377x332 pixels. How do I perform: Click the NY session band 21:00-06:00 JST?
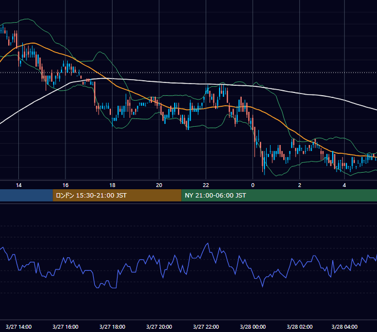[279, 195]
